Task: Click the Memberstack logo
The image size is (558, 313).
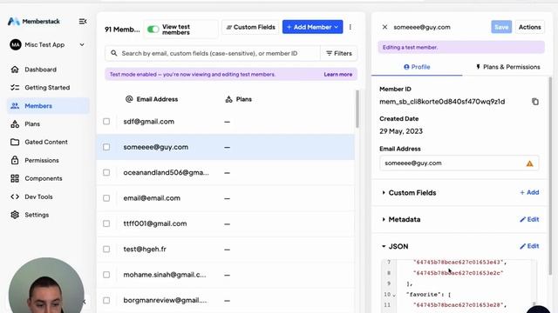Action: (x=34, y=21)
